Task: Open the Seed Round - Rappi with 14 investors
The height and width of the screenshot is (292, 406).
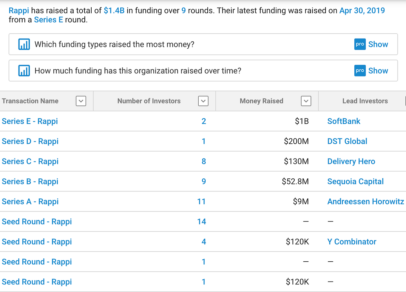Action: (37, 221)
